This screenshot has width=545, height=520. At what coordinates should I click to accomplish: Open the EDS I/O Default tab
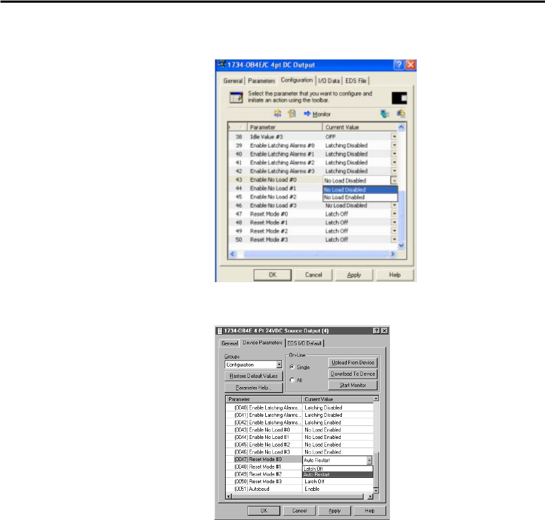coord(305,343)
